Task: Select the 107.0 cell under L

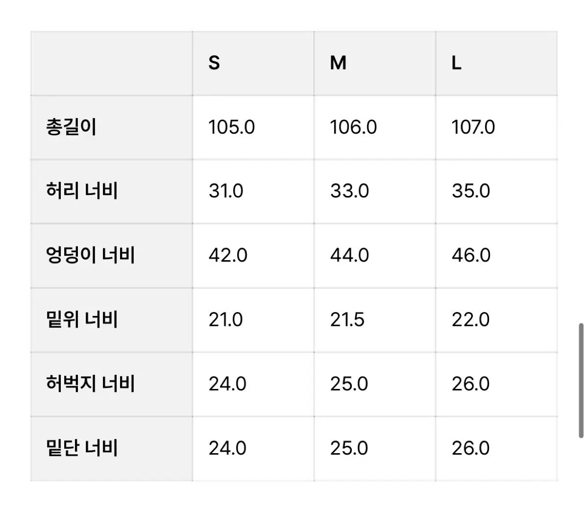Action: [x=473, y=127]
